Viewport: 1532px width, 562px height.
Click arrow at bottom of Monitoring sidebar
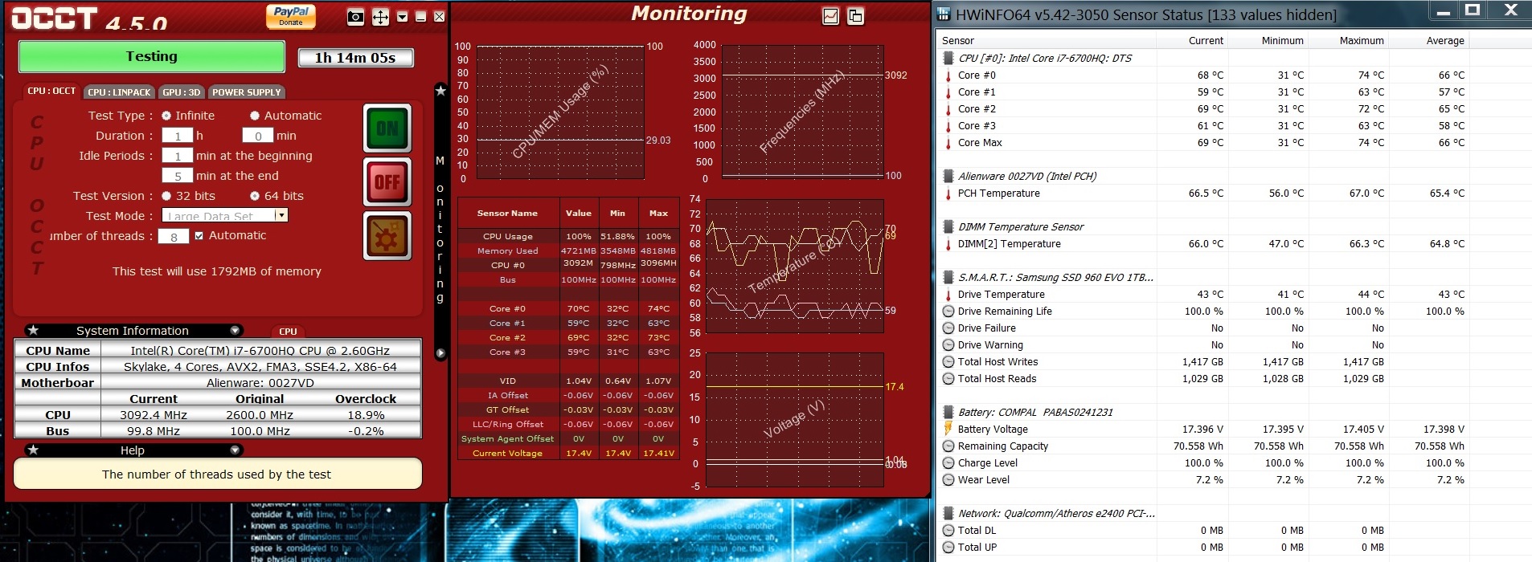(440, 352)
